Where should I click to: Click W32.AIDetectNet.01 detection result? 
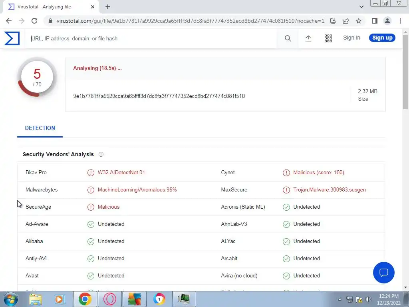[121, 173]
